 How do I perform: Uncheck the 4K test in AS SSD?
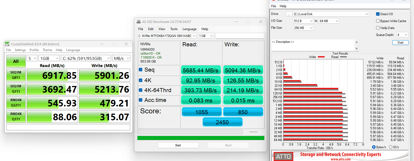pos(140,80)
